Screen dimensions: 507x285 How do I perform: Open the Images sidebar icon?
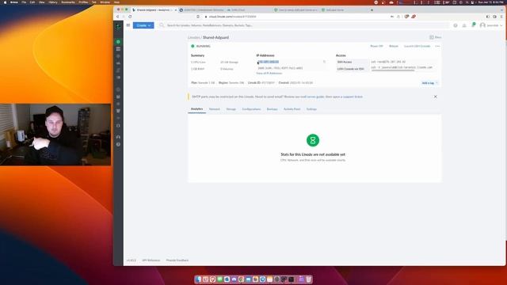point(118,78)
